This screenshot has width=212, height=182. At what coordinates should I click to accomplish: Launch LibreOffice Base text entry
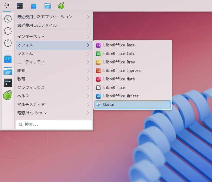point(119,45)
